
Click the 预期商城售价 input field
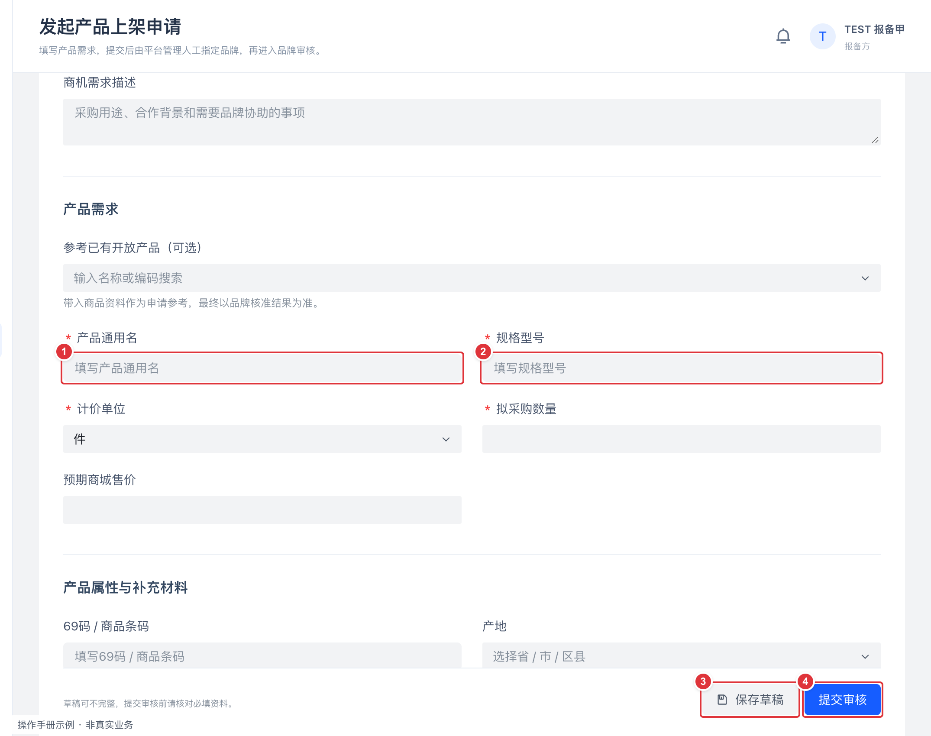(x=262, y=510)
